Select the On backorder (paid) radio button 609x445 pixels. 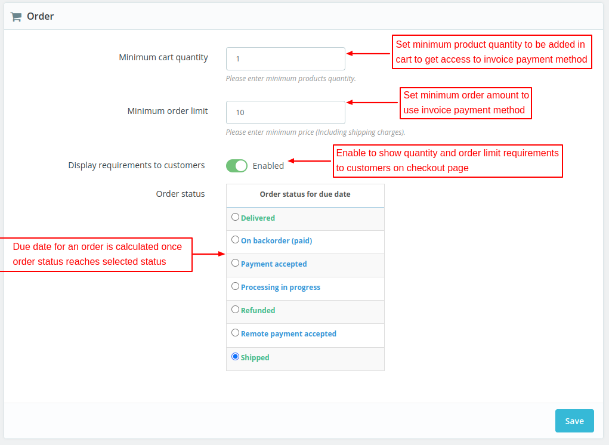(x=235, y=240)
